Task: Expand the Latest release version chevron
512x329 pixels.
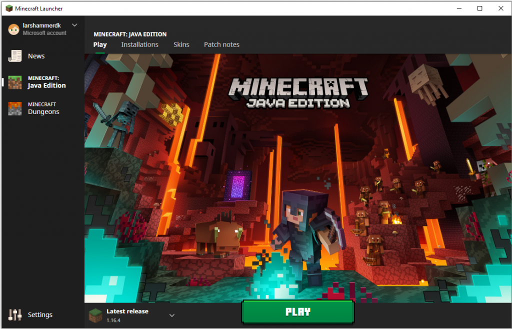Action: [172, 315]
